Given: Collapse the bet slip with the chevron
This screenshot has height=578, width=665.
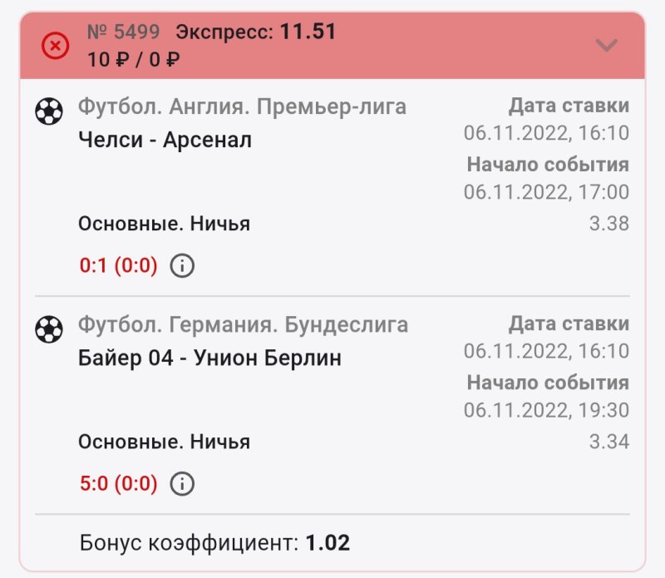Looking at the screenshot, I should pos(607,46).
